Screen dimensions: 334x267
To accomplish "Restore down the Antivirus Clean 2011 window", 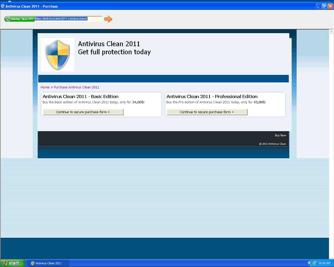I will pos(324,6).
